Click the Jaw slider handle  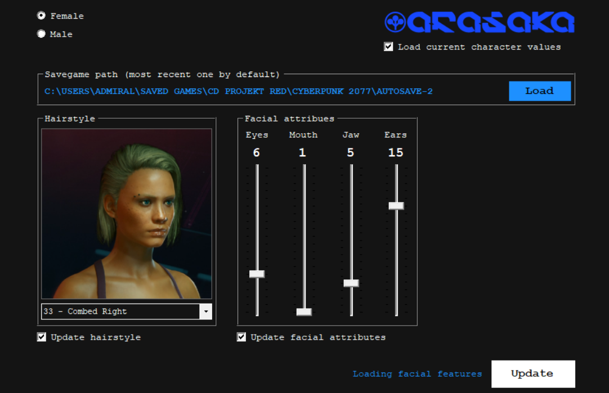pyautogui.click(x=351, y=283)
